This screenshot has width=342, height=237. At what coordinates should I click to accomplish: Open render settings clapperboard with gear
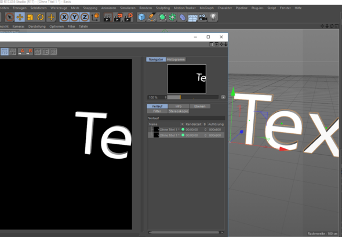click(129, 17)
